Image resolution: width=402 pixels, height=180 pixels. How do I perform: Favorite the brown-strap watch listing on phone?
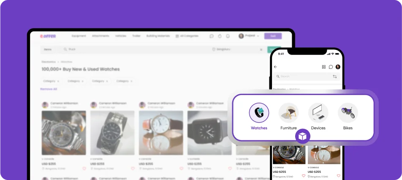[x=338, y=176]
